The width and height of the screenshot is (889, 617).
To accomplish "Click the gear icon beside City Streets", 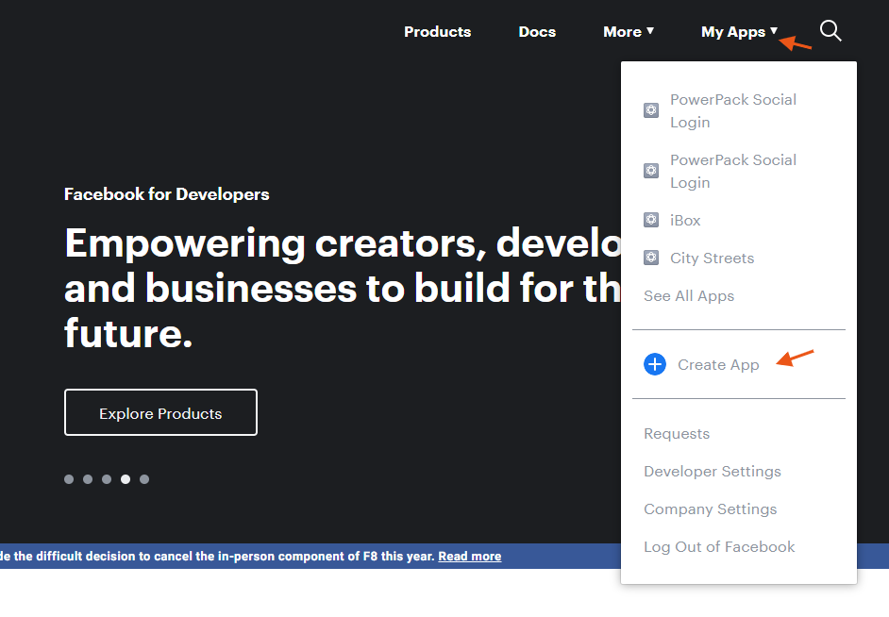I will pyautogui.click(x=651, y=258).
